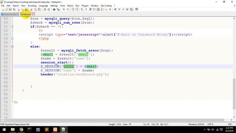Toggle Folder as Workspace icon
The width and height of the screenshot is (236, 133).
[x=106, y=9]
